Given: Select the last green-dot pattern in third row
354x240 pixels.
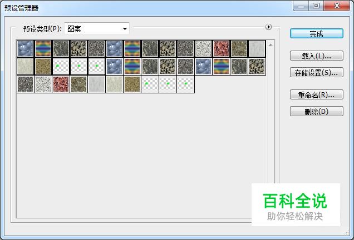Looking at the screenshot, I should [186, 84].
